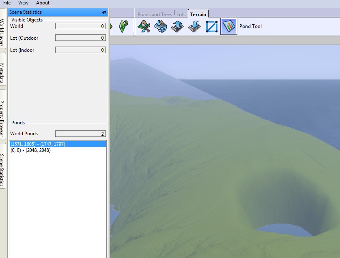Select the Terrain tab
Viewport: 340px width, 258px height.
(198, 15)
